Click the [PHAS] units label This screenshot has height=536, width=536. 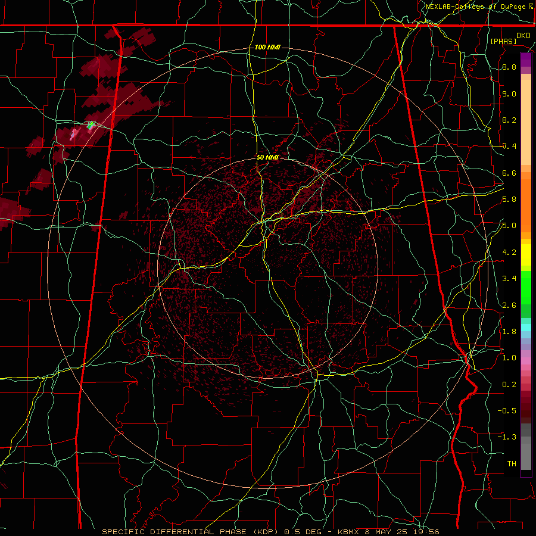pyautogui.click(x=503, y=41)
